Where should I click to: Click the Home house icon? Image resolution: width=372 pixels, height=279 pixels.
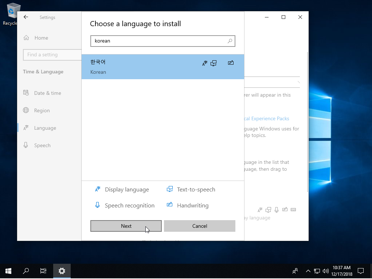26,38
